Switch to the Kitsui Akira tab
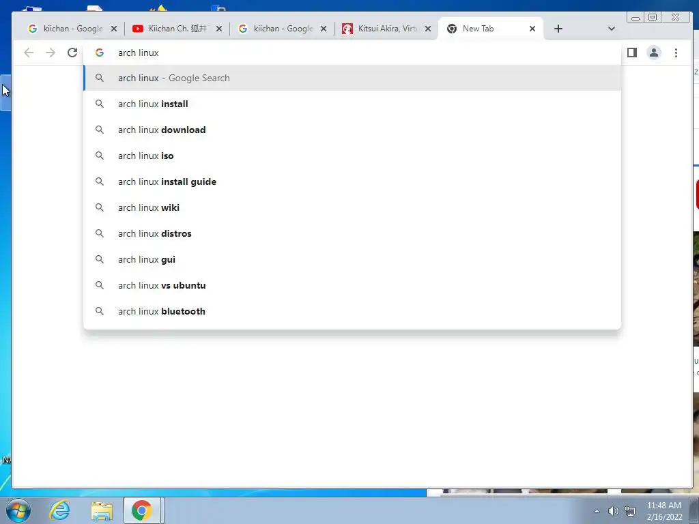The height and width of the screenshot is (524, 699). pyautogui.click(x=386, y=29)
